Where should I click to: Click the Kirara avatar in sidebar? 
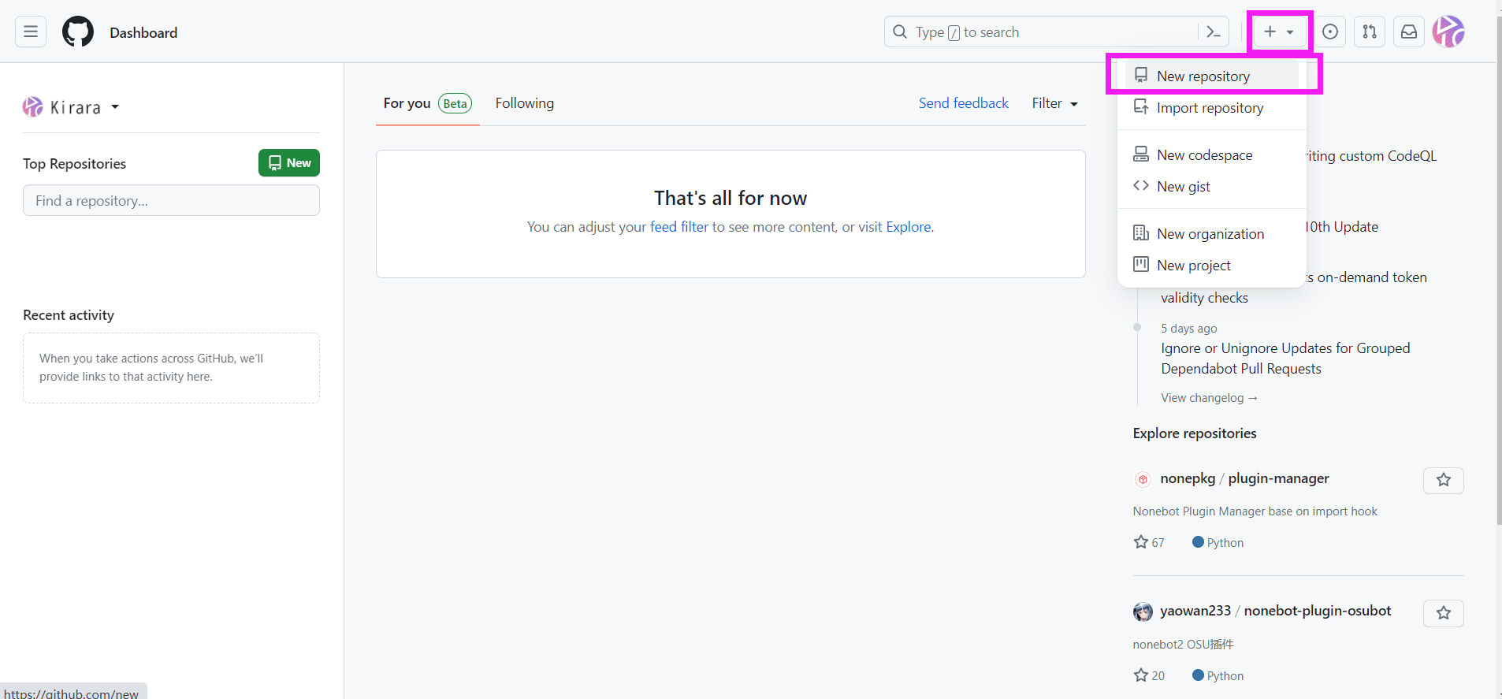(x=33, y=107)
